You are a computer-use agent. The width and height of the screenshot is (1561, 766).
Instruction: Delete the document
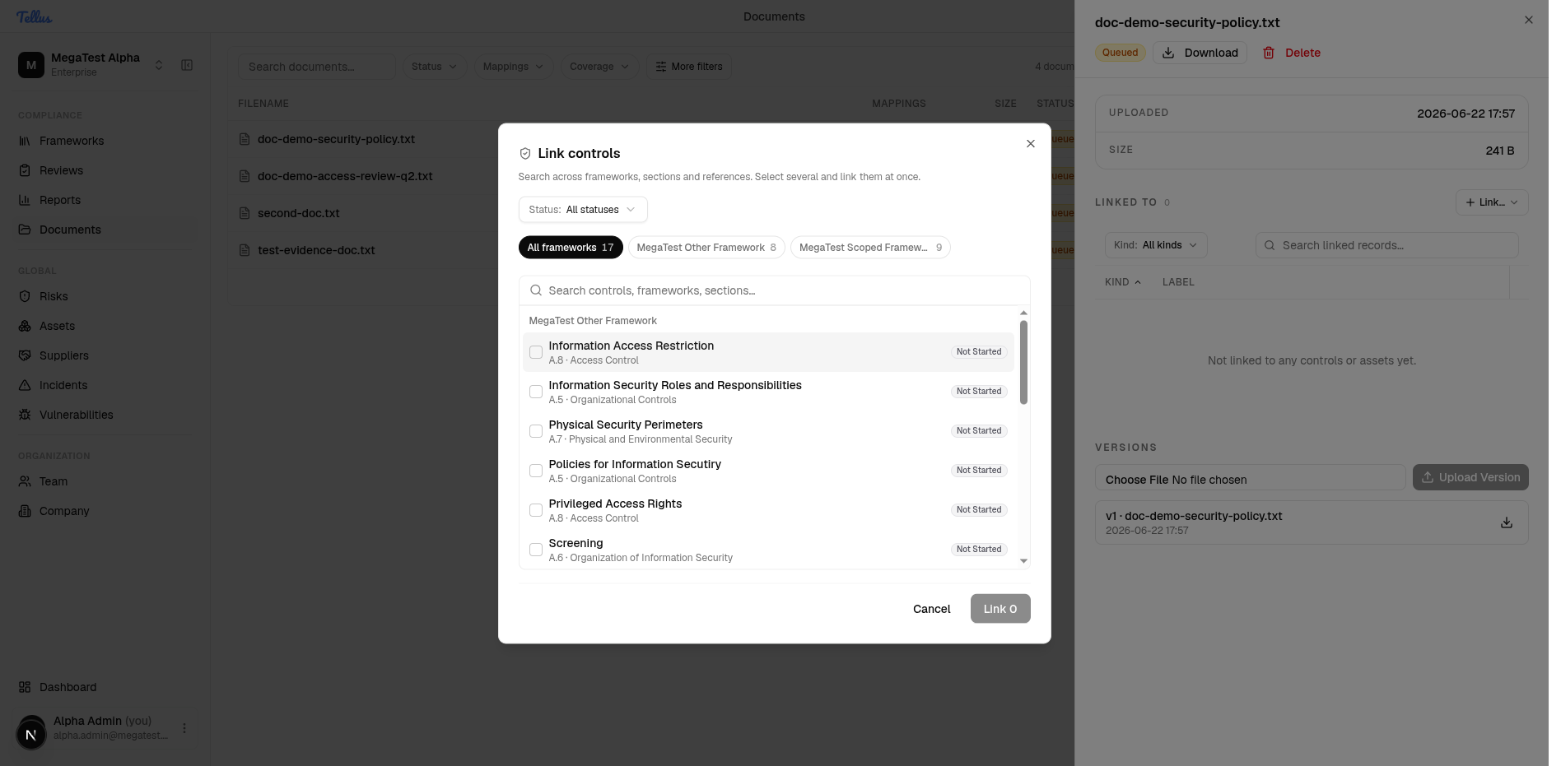tap(1292, 53)
